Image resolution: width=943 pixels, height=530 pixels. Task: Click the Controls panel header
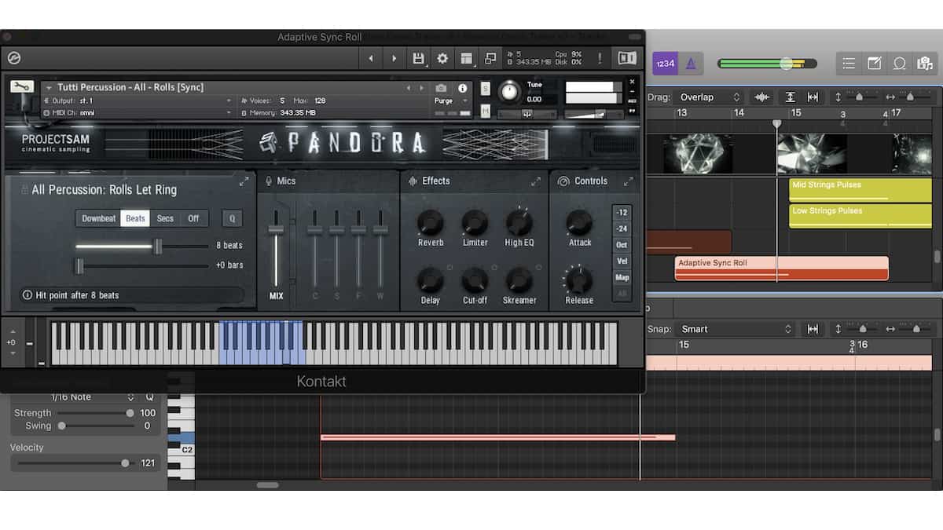point(591,181)
